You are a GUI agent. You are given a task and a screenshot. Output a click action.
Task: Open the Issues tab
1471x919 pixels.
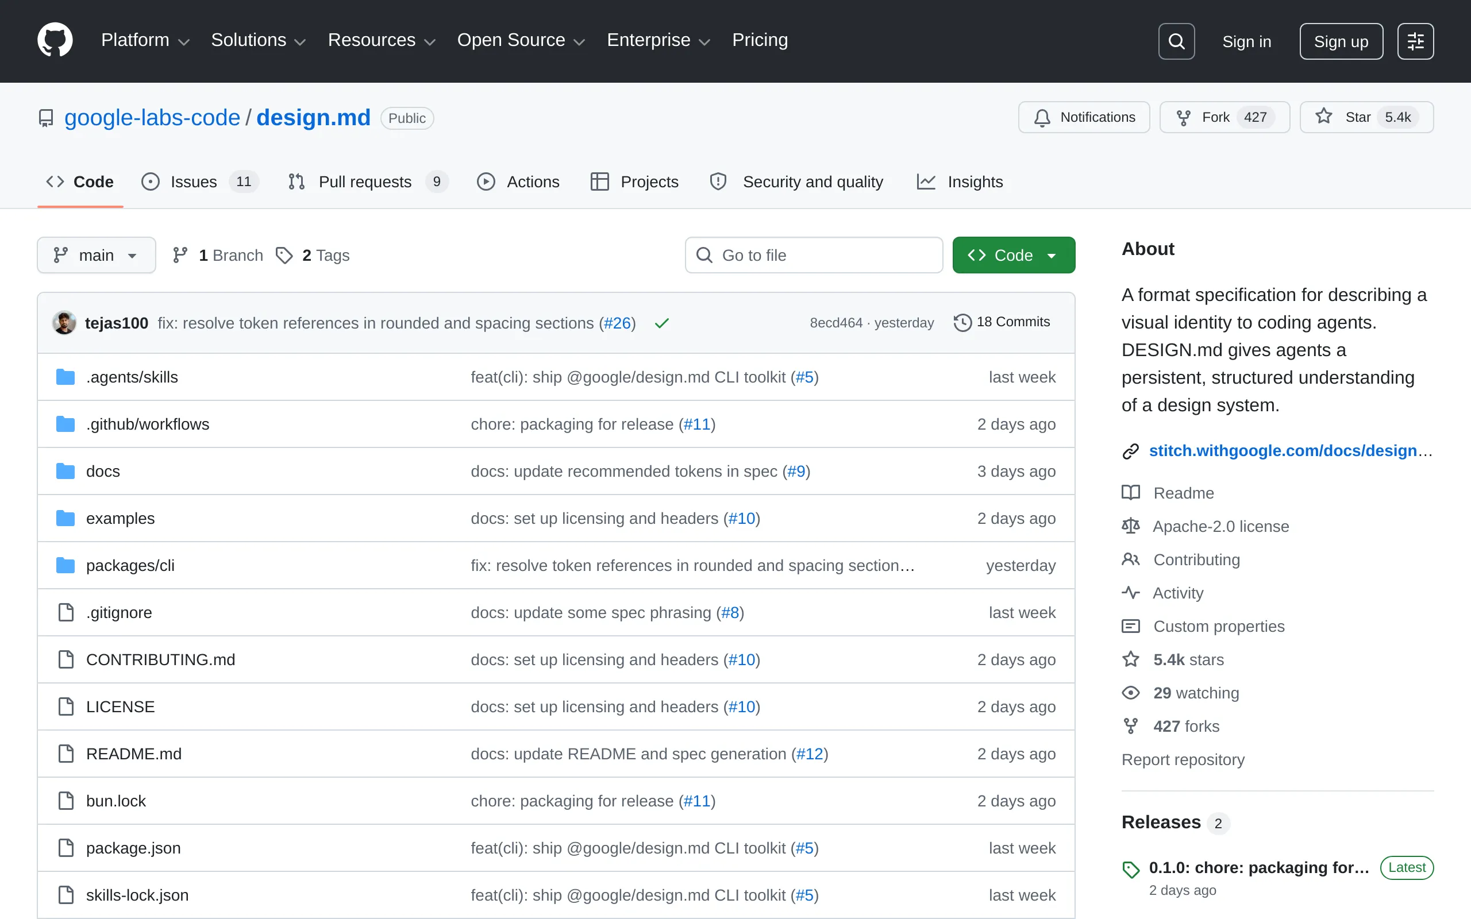tap(193, 181)
